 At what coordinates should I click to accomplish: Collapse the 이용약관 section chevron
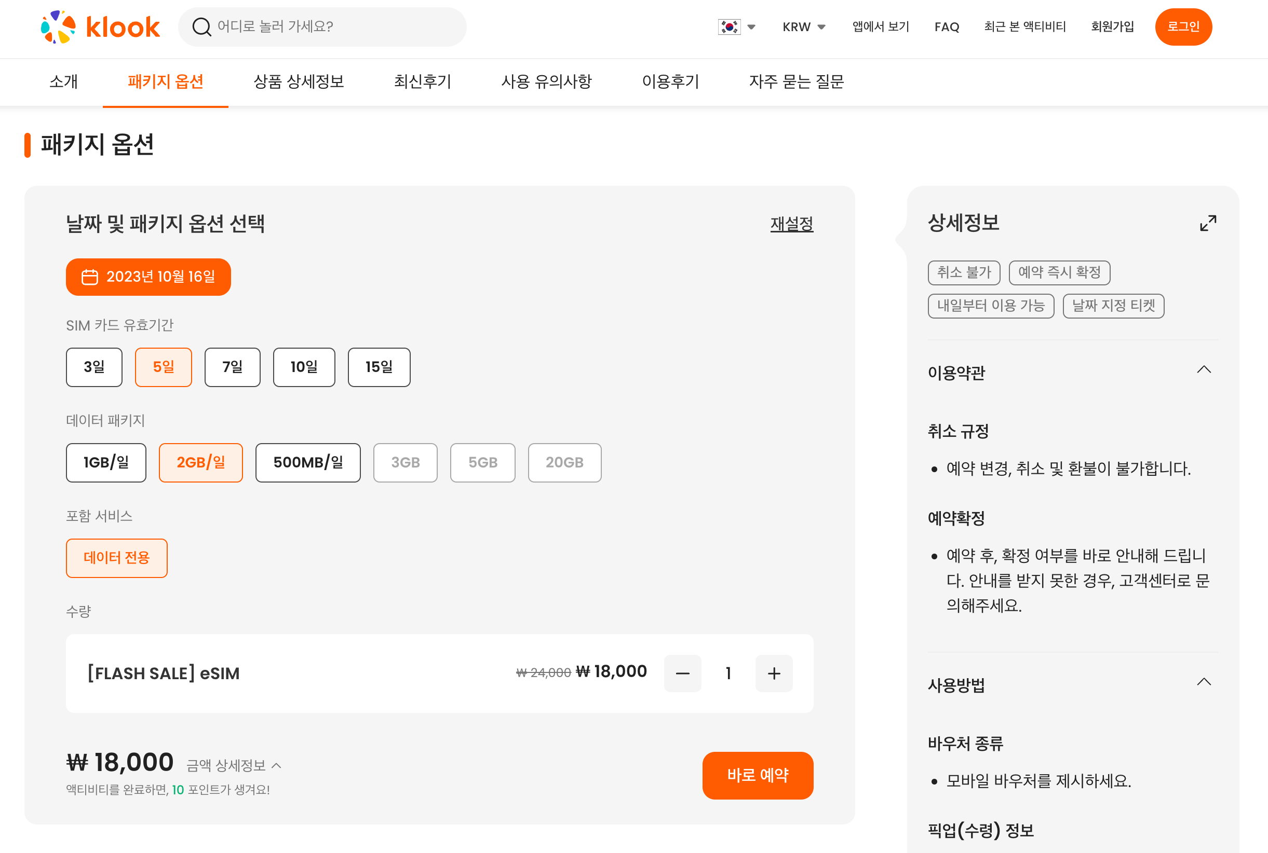pyautogui.click(x=1203, y=370)
